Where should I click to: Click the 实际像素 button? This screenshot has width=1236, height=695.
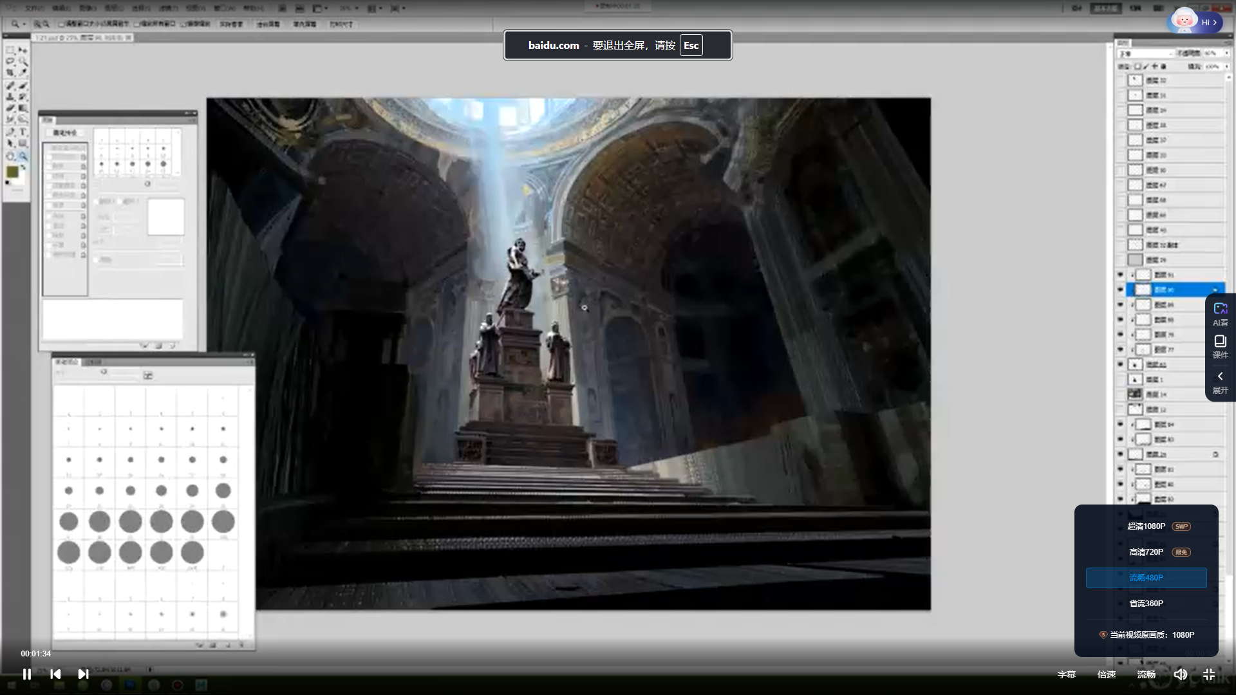click(232, 24)
